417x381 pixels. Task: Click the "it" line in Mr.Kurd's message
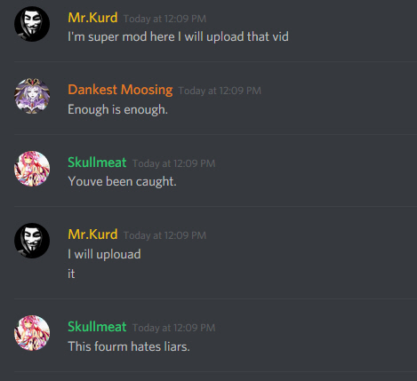pyautogui.click(x=71, y=274)
